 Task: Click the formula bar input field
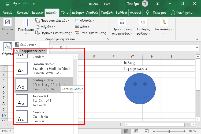pos(131,47)
